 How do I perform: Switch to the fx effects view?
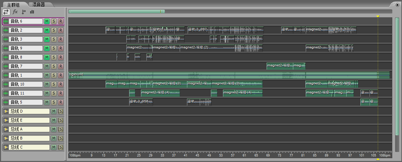pyautogui.click(x=15, y=12)
